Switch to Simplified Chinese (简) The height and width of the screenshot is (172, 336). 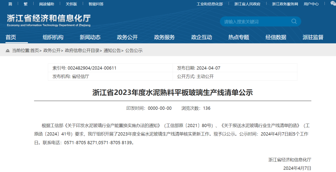[10, 4]
